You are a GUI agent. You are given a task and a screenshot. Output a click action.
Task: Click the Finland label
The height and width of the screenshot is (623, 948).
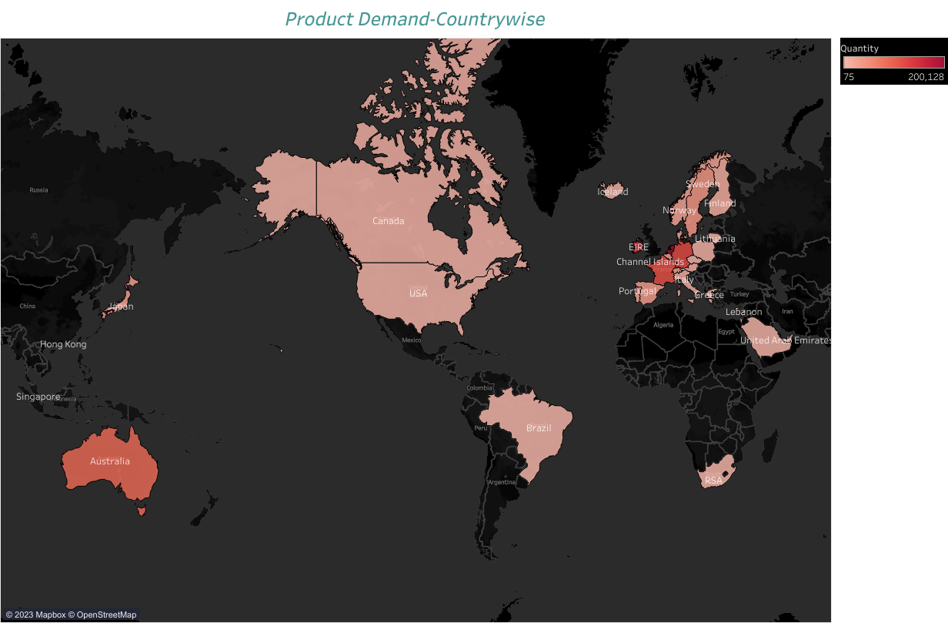[719, 203]
